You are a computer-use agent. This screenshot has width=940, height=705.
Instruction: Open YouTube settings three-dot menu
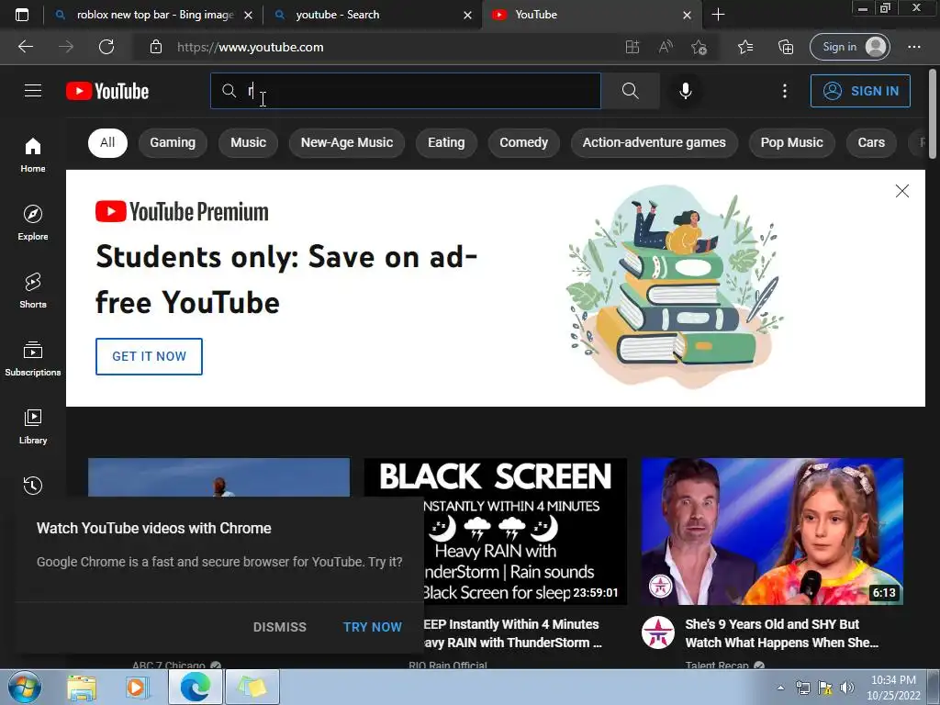click(784, 91)
